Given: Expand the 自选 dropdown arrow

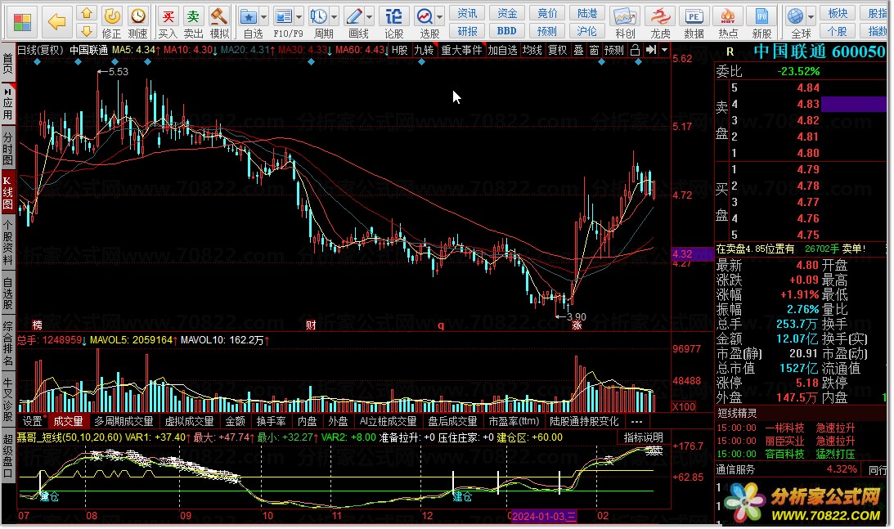Looking at the screenshot, I should [x=263, y=17].
